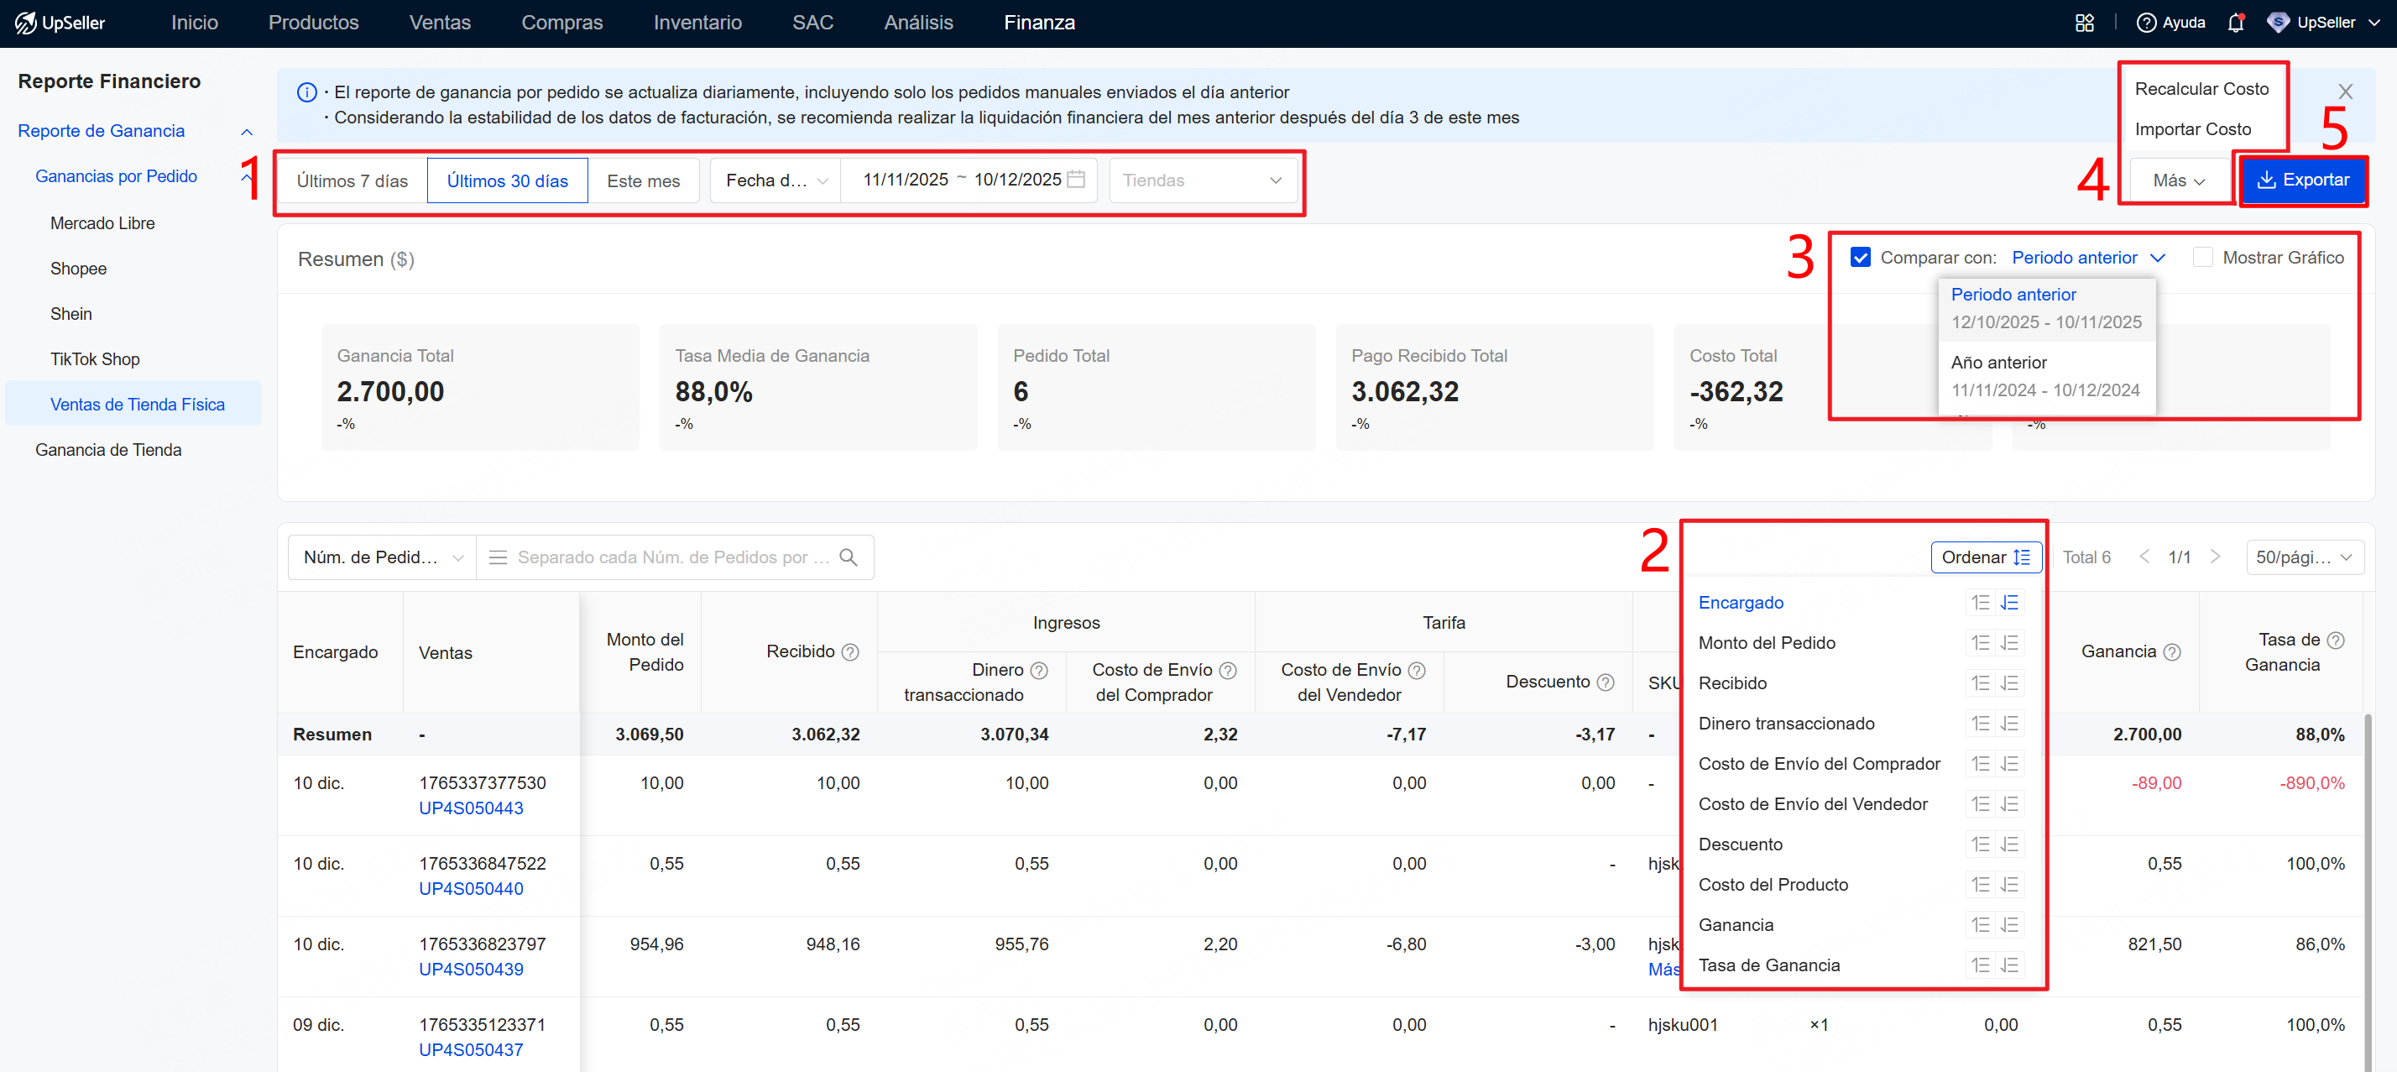
Task: Uncheck the Comparar con checkbox
Action: (x=1860, y=258)
